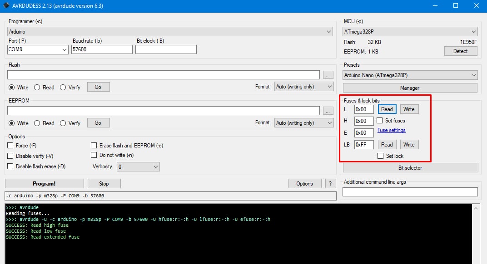
Task: Write fuses with the fuse Write button
Action: click(409, 109)
